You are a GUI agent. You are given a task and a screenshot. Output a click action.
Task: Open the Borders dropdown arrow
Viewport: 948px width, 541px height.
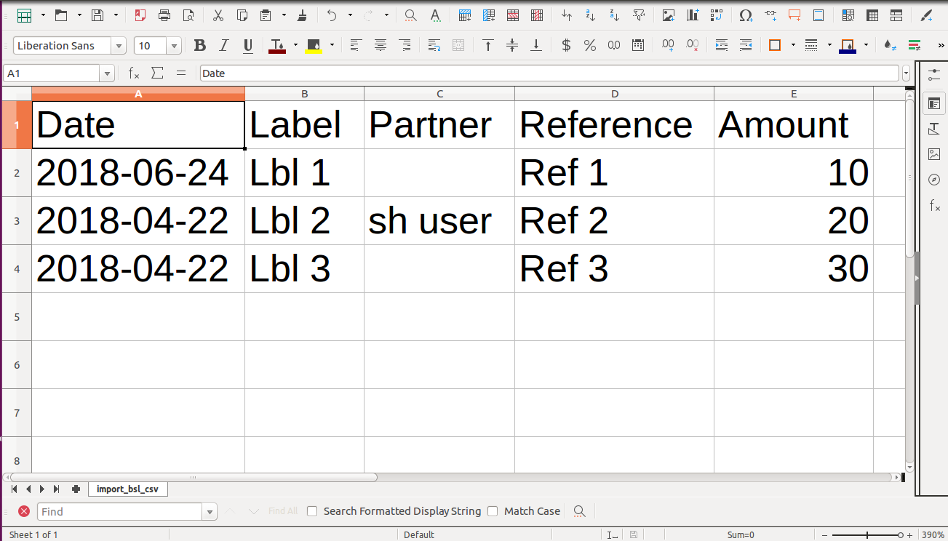793,45
